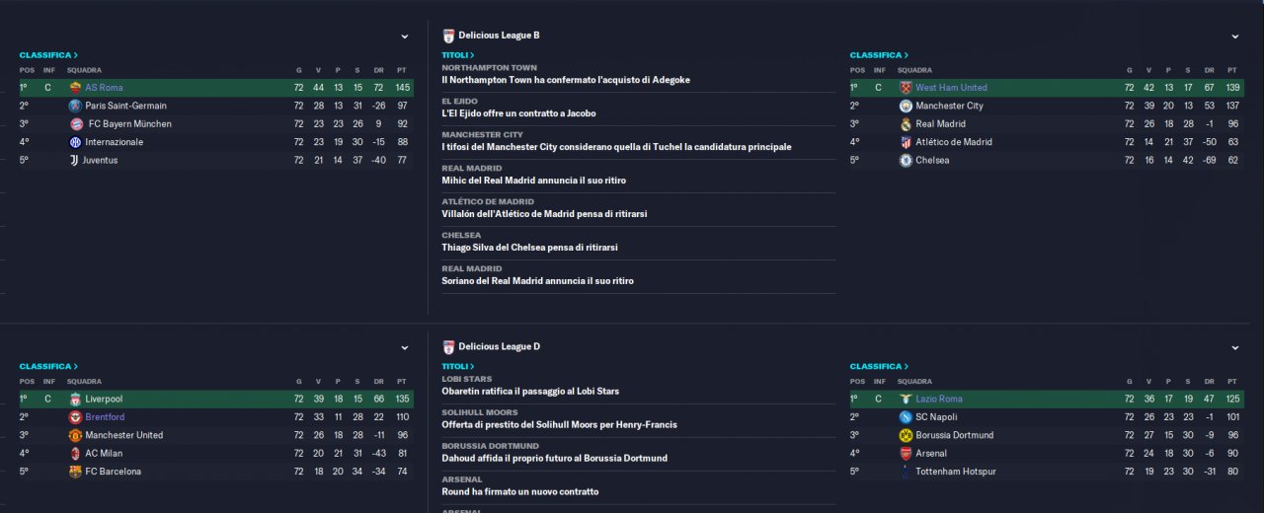The image size is (1264, 513).
Task: Click the FC Bayern München badge
Action: click(75, 124)
